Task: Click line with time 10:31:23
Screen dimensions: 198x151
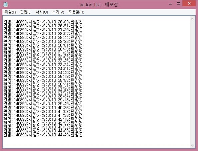Action: click(x=43, y=53)
